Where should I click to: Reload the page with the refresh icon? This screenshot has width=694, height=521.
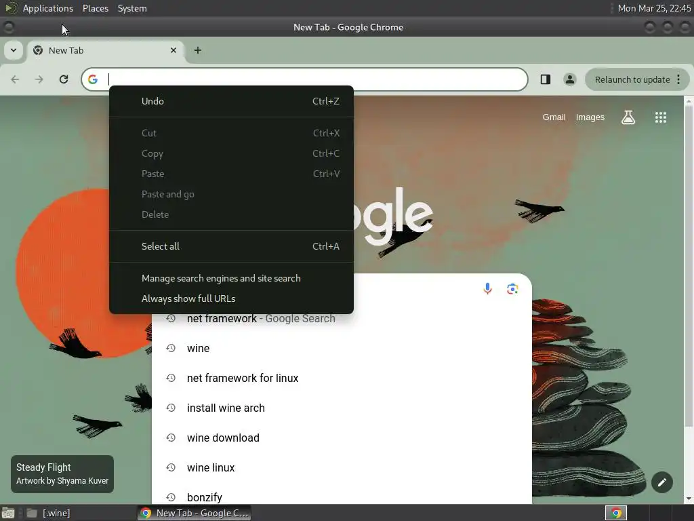point(64,79)
